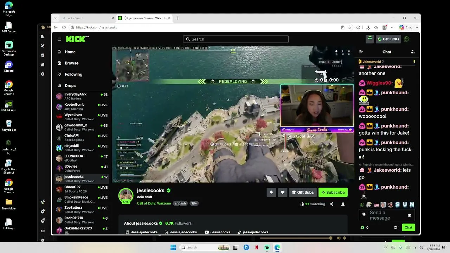Image resolution: width=450 pixels, height=253 pixels.
Task: Open the jessiejadecooks TikTok link
Action: [253, 232]
